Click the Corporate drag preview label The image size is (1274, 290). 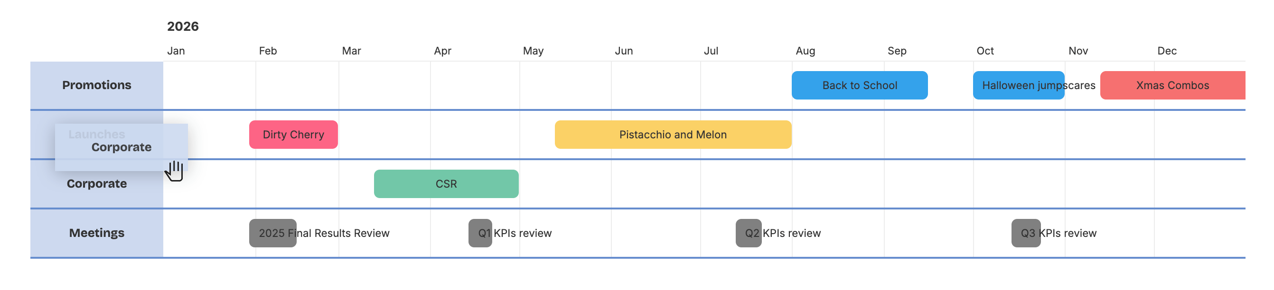click(121, 147)
